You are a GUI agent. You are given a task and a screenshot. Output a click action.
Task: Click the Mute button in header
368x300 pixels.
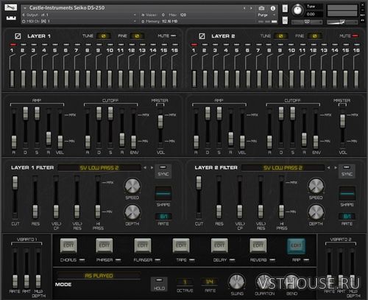pos(285,20)
